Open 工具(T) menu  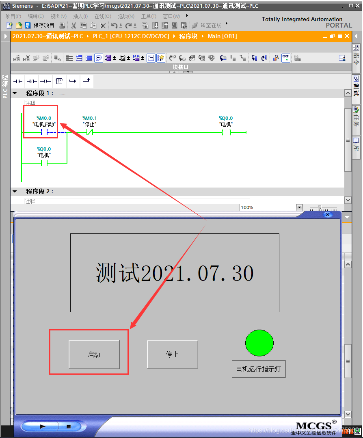pos(149,16)
